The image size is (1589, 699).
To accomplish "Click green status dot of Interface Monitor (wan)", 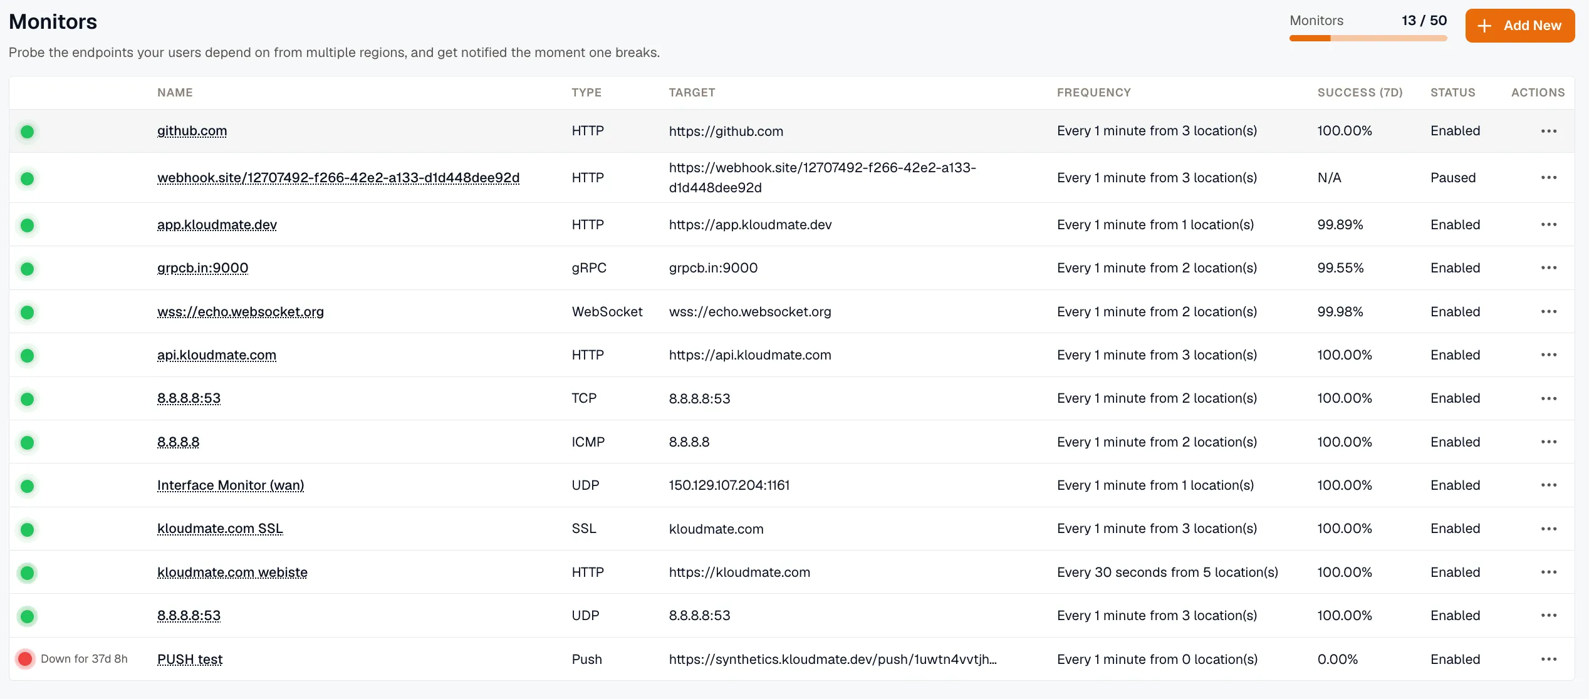I will point(27,486).
